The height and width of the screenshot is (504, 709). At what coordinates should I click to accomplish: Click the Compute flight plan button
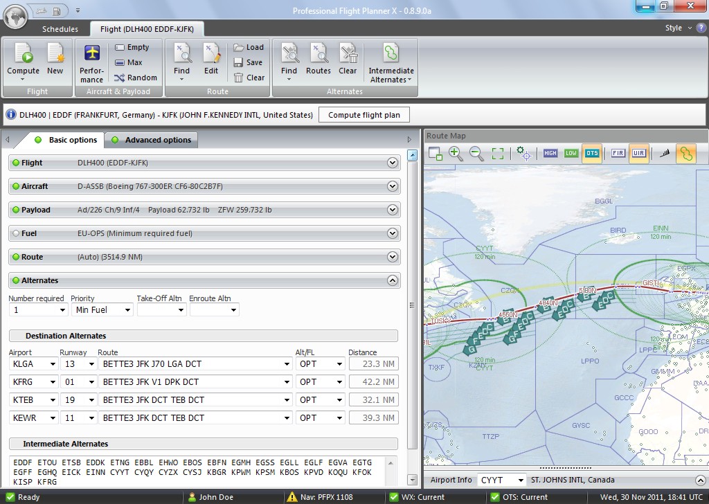click(364, 114)
